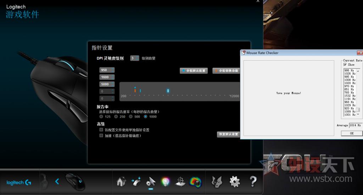Image resolution: width=363 pixels, height=195 pixels.
Task: Click the 5000 DPI value stepper
Action: point(107,84)
